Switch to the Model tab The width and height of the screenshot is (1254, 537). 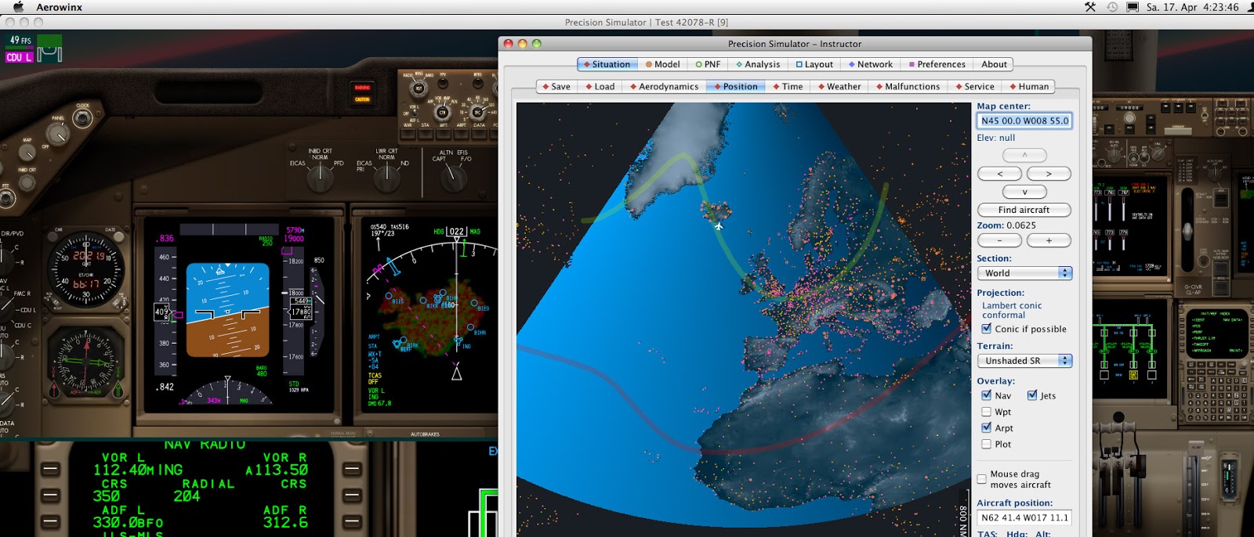pyautogui.click(x=663, y=64)
